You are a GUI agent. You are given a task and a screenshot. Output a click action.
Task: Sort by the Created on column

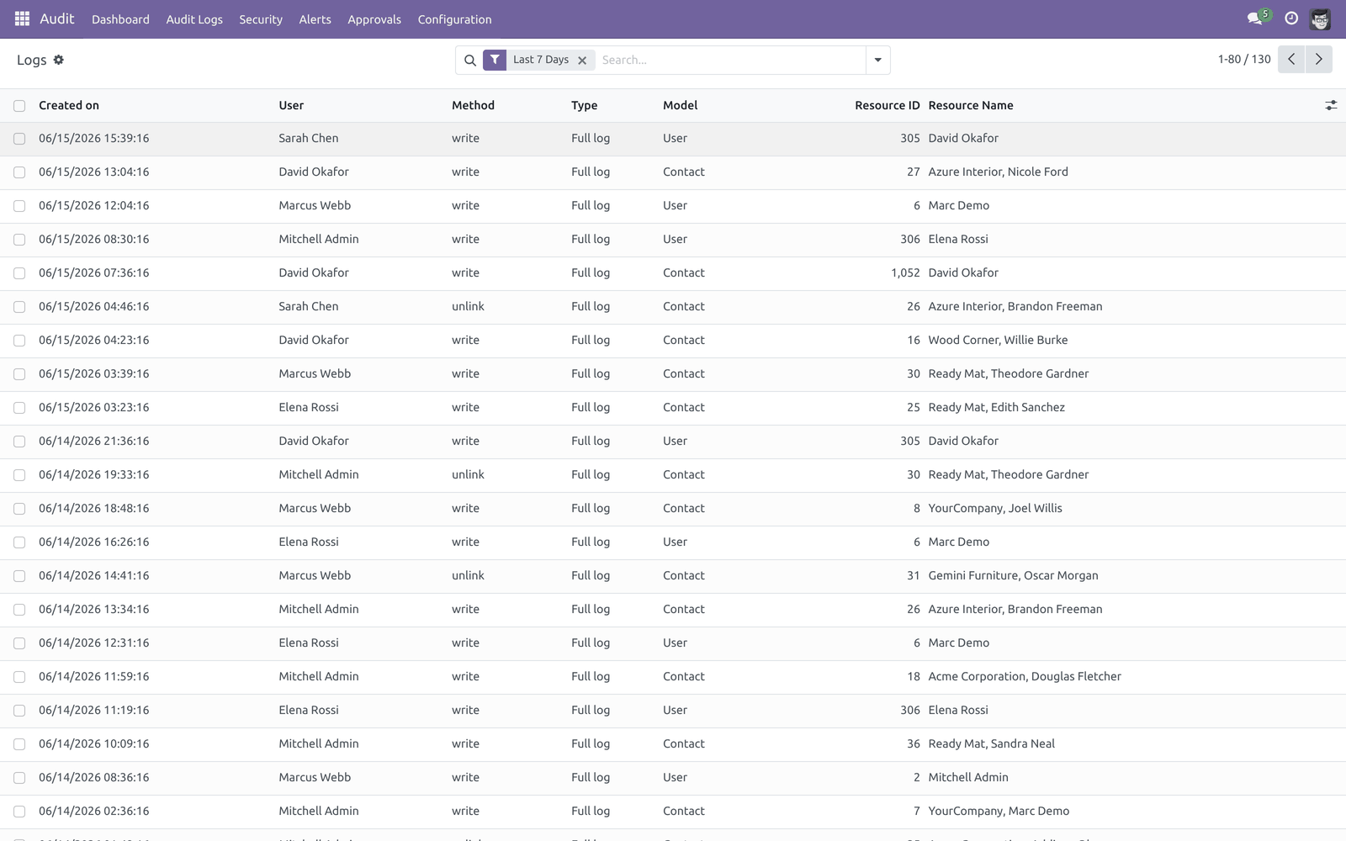[69, 105]
